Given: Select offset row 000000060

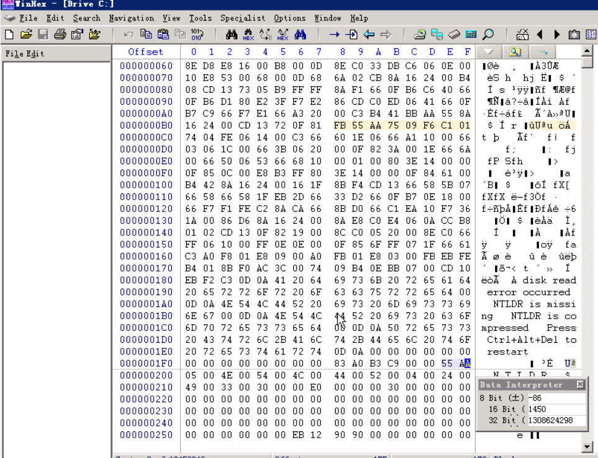Looking at the screenshot, I should 146,66.
